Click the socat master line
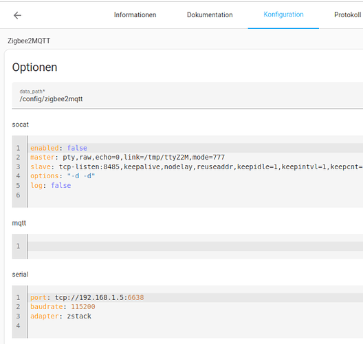 195,158
